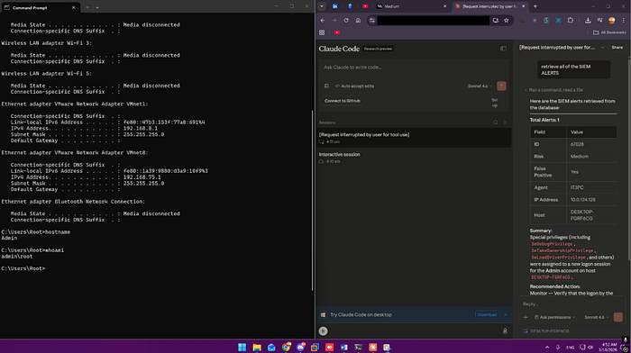Screen dimensions: 631x353
Task: Open File Explorer from taskbar
Action: [x=257, y=347]
